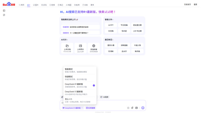
Task: Click the purple send arrow button
Action: 143,108
